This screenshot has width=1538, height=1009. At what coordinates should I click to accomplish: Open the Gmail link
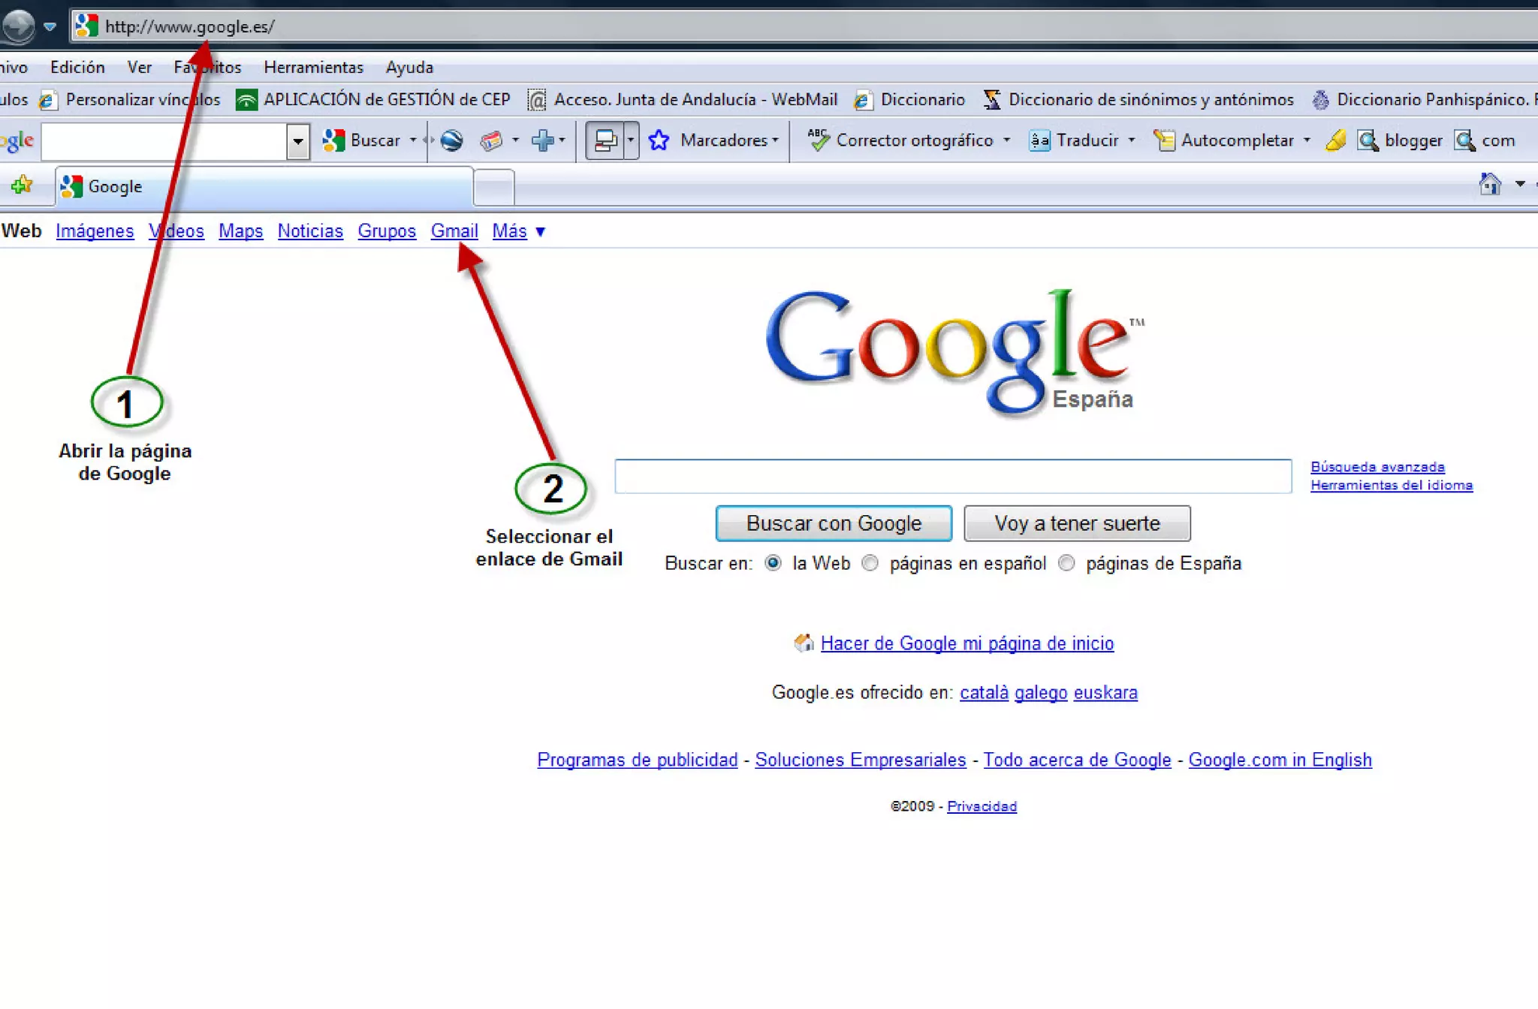(454, 231)
